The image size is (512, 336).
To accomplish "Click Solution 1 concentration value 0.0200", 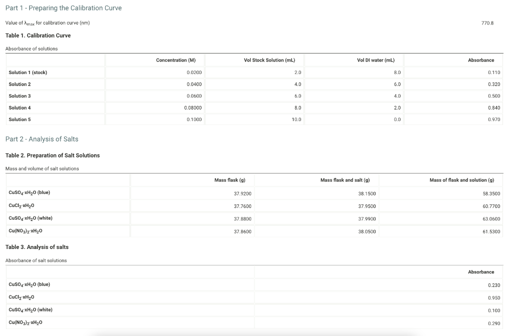I will click(194, 72).
